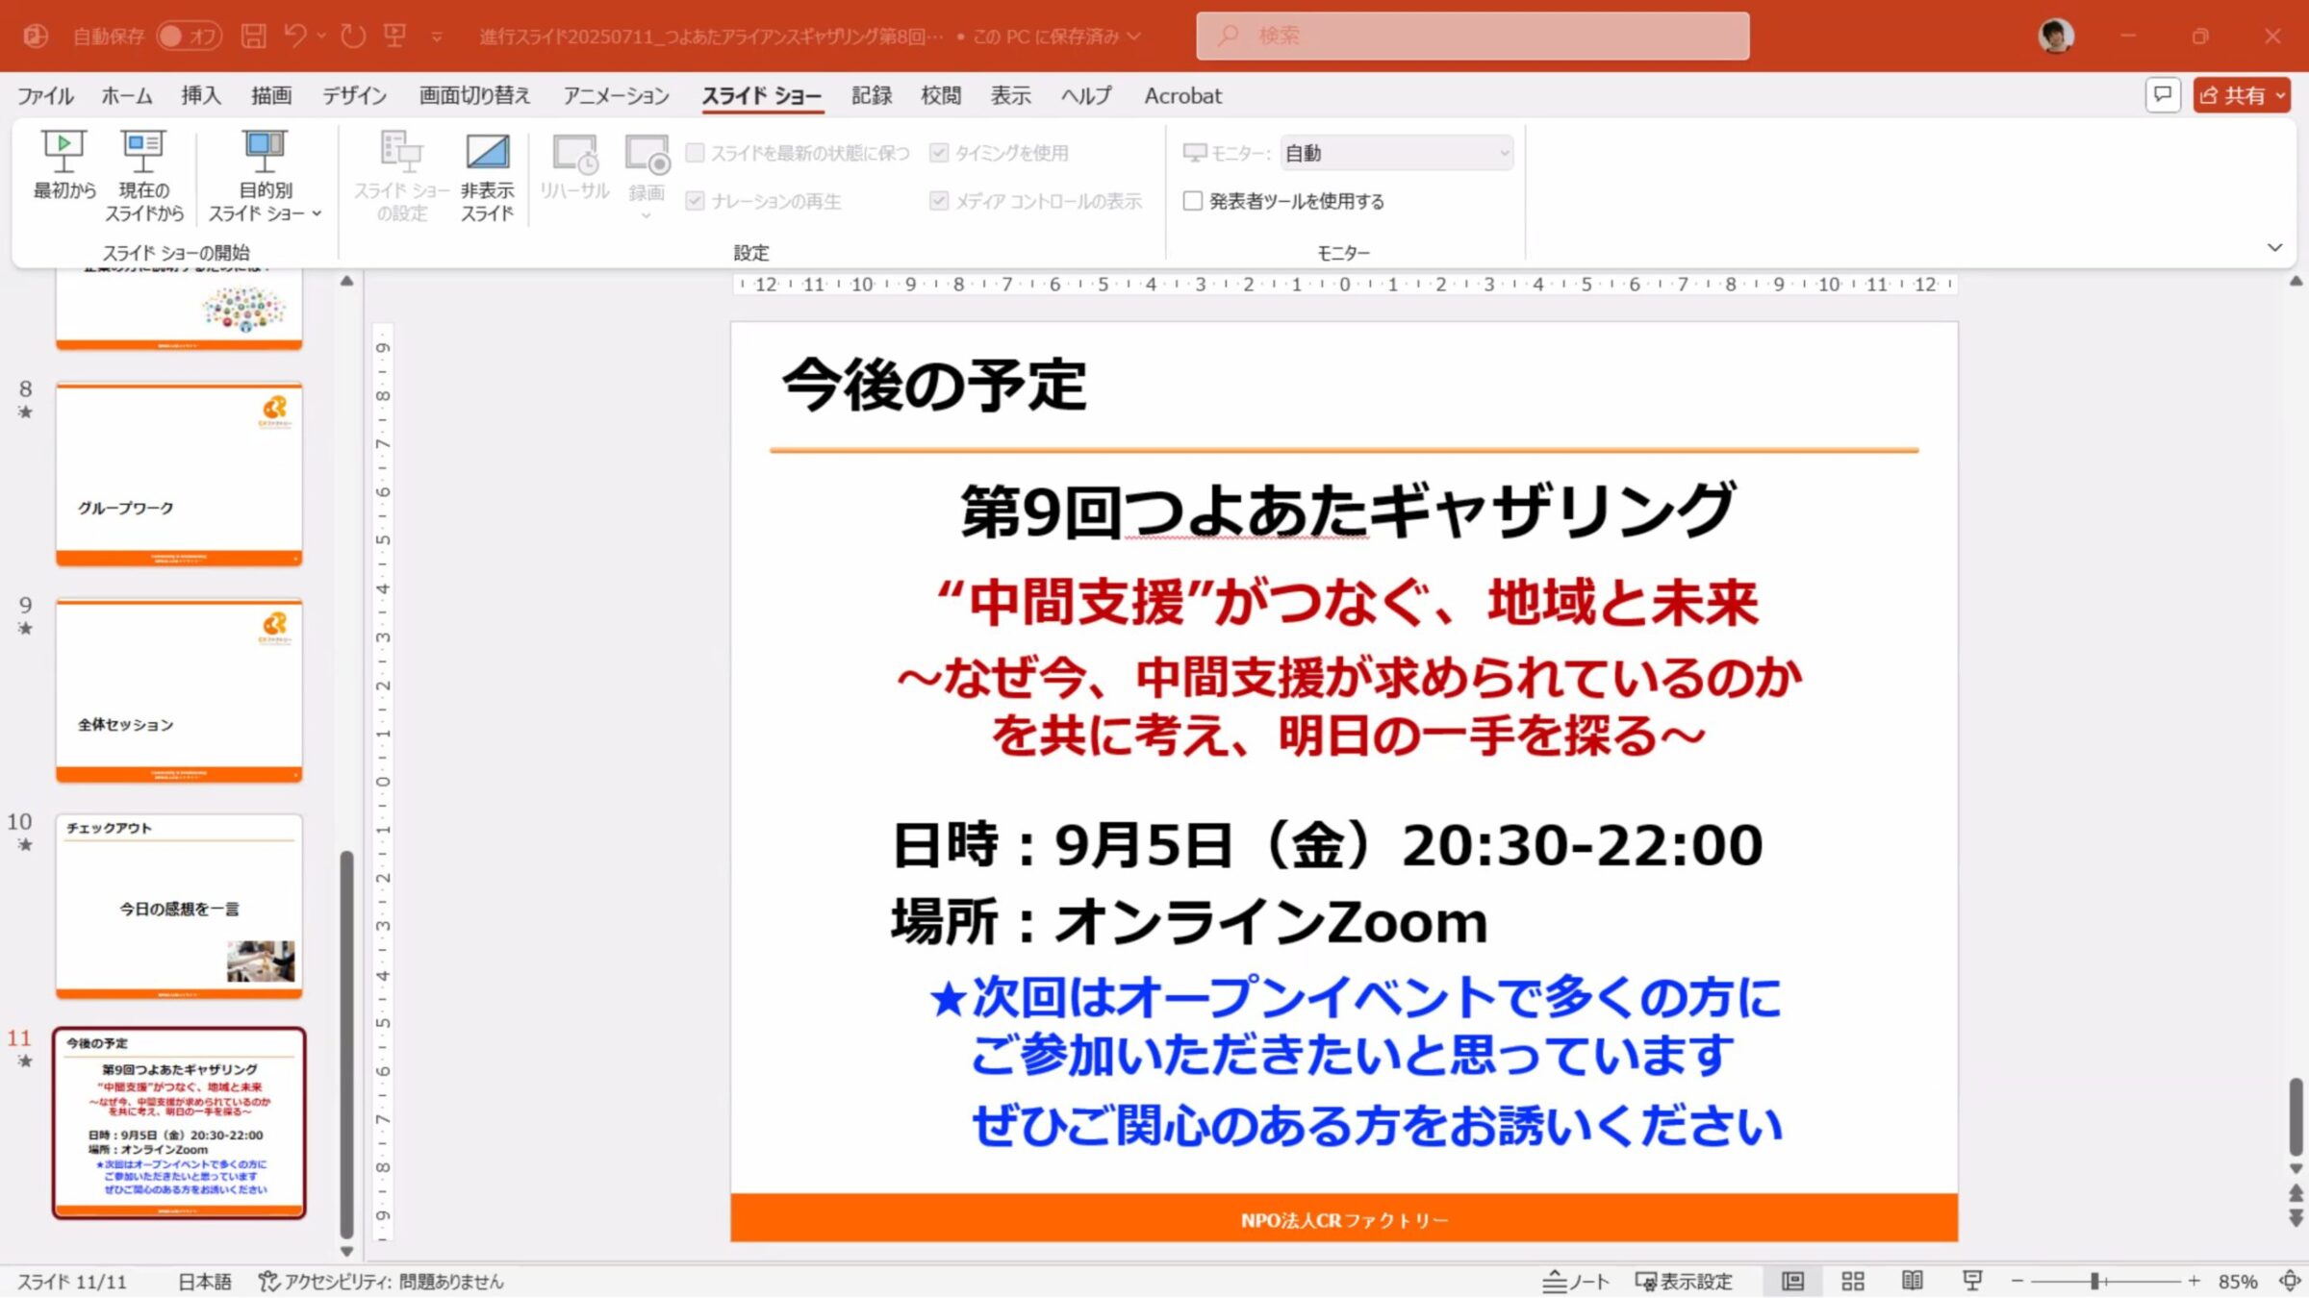Start slideshow from current slide (現在のスライドから)

[x=143, y=176]
